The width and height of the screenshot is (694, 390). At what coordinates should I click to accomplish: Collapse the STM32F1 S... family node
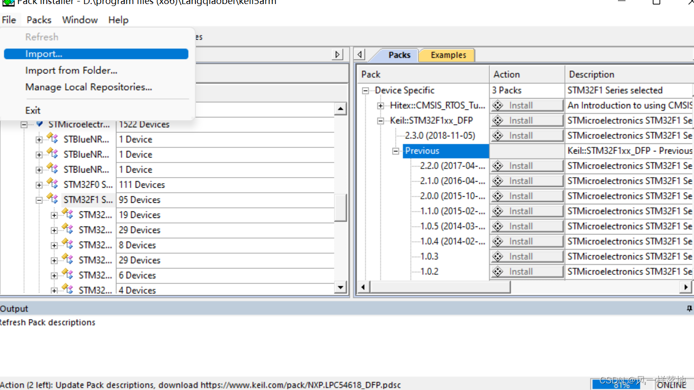pos(39,200)
